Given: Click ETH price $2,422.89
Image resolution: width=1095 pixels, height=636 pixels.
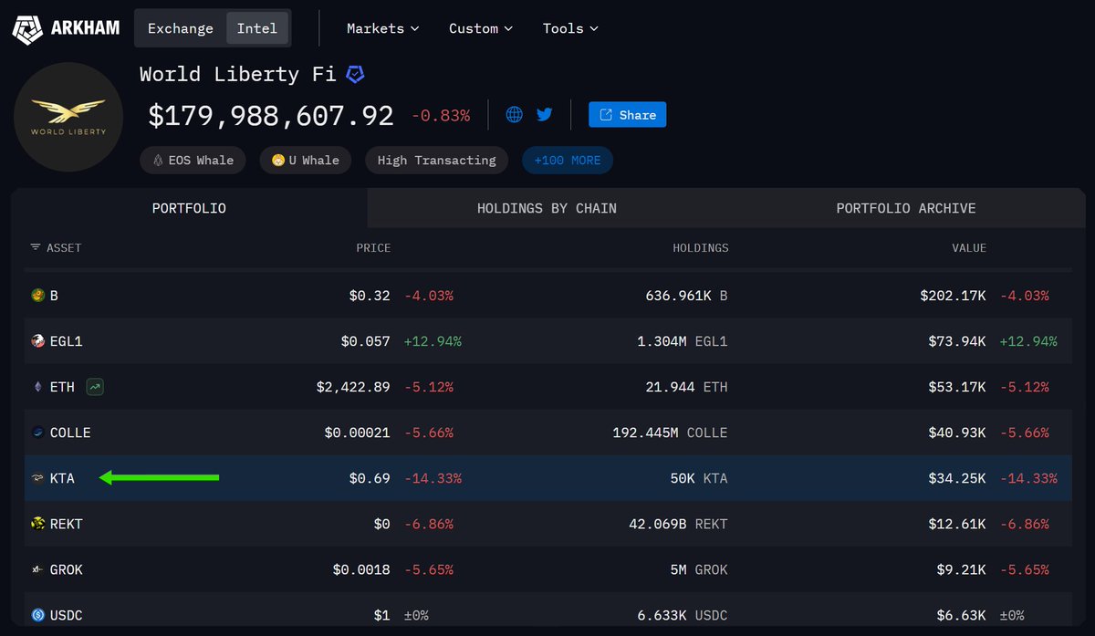Looking at the screenshot, I should [x=353, y=387].
